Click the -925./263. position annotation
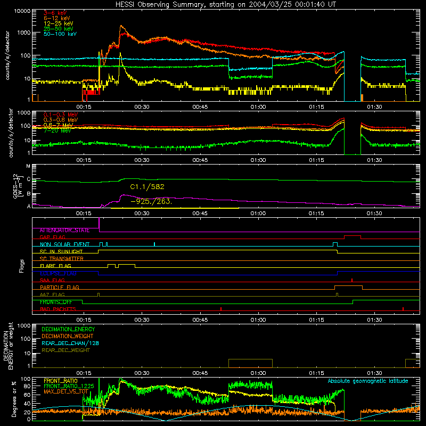The height and width of the screenshot is (426, 426). (x=151, y=201)
